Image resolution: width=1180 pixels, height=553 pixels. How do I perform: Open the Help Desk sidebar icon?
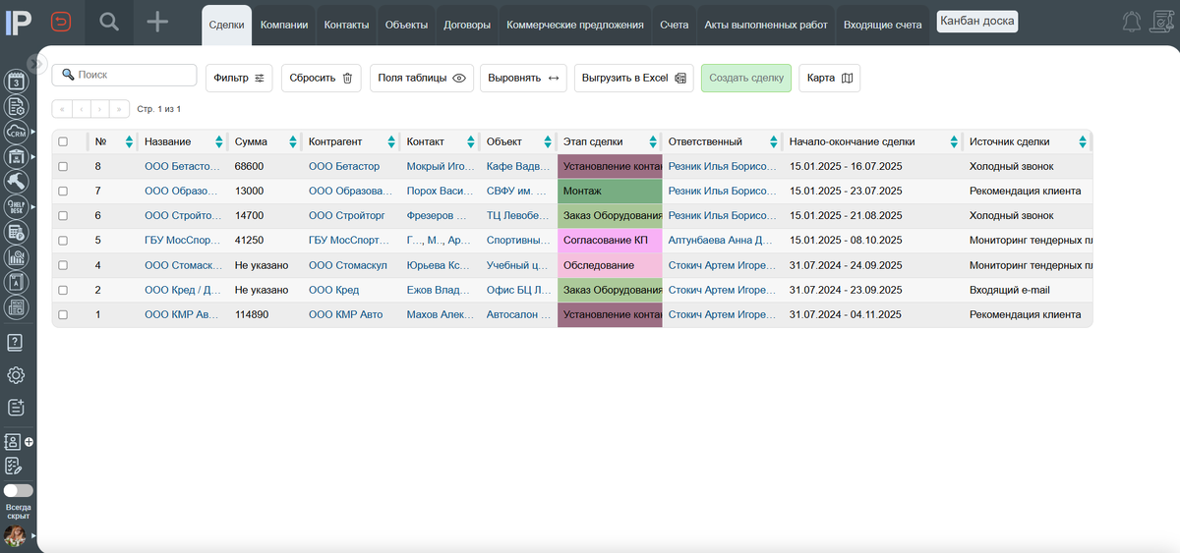pos(16,207)
